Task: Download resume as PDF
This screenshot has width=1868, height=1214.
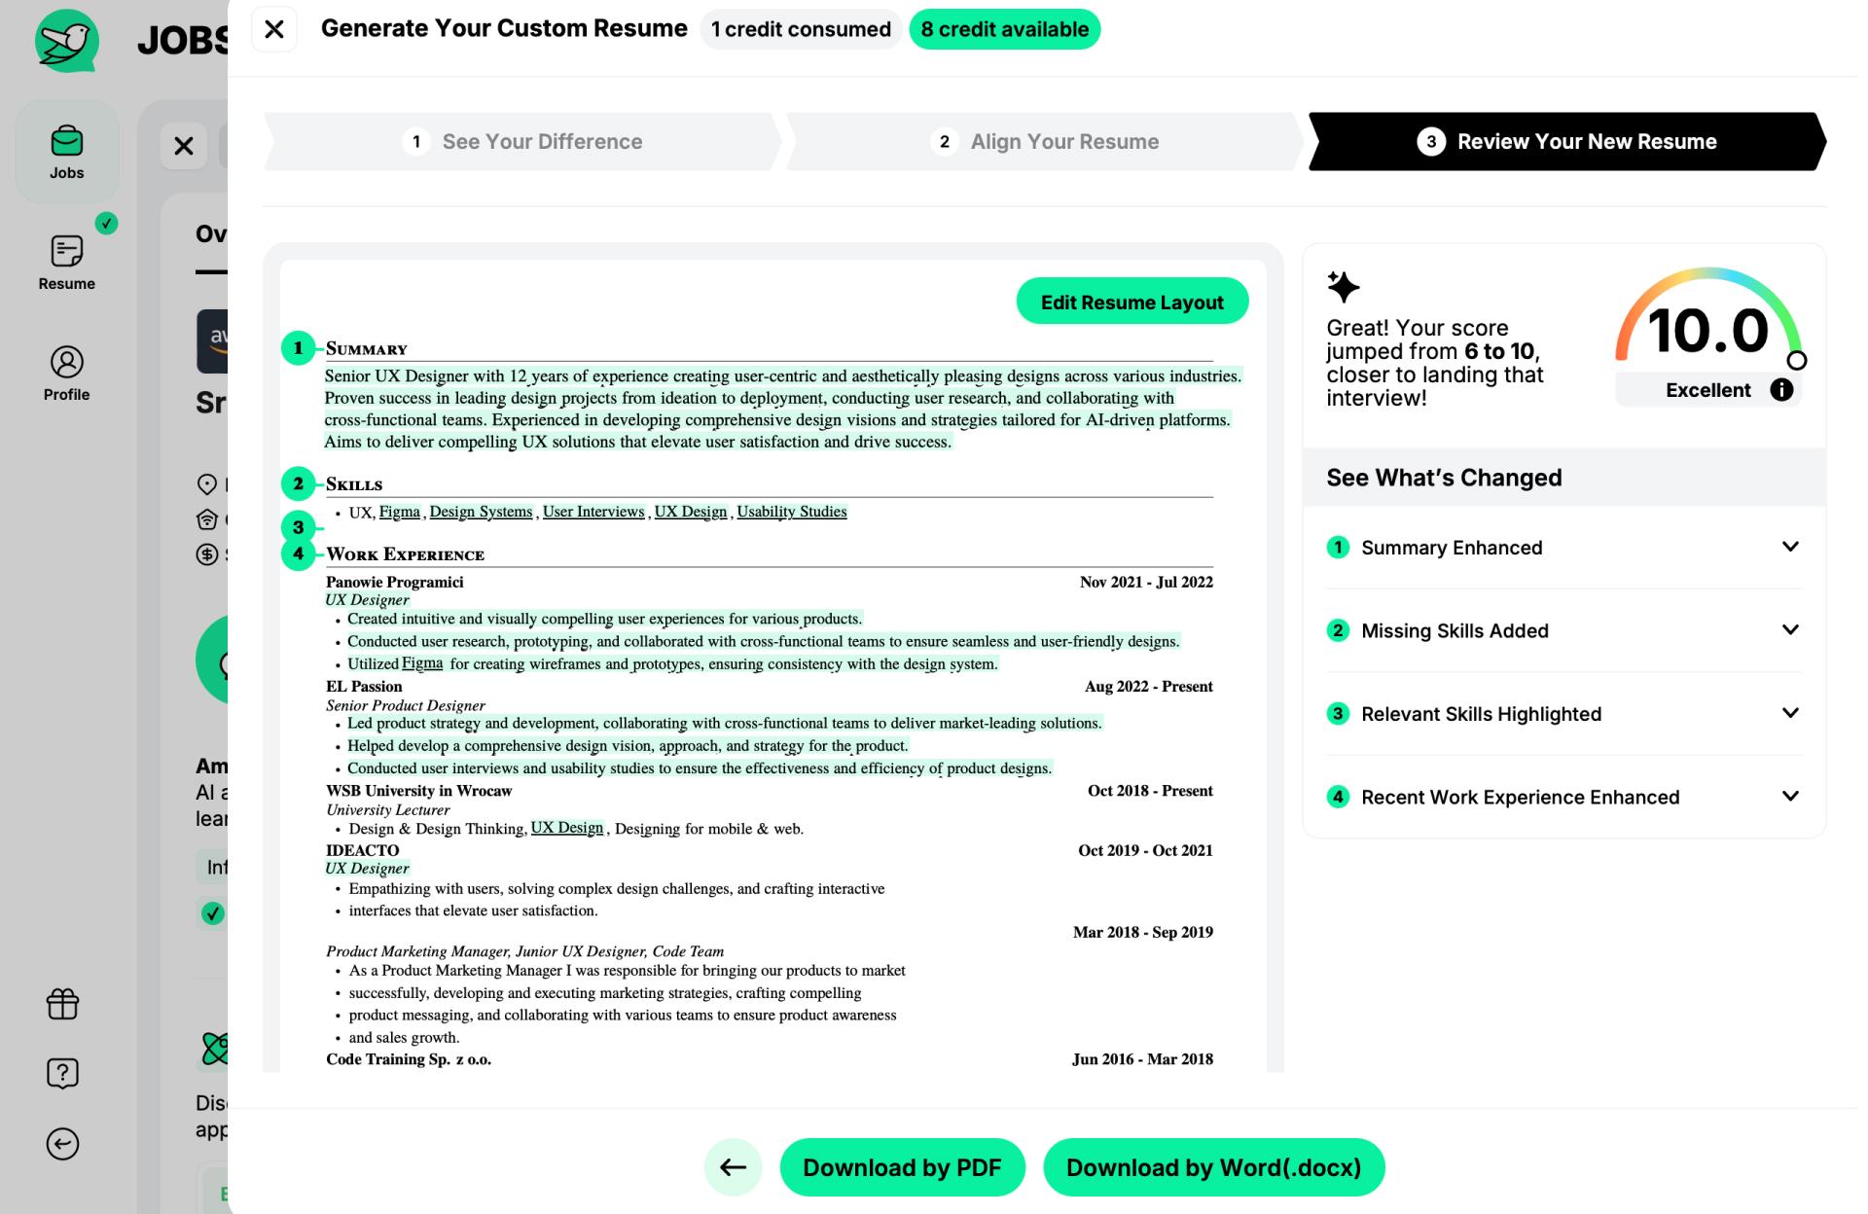Action: tap(901, 1167)
